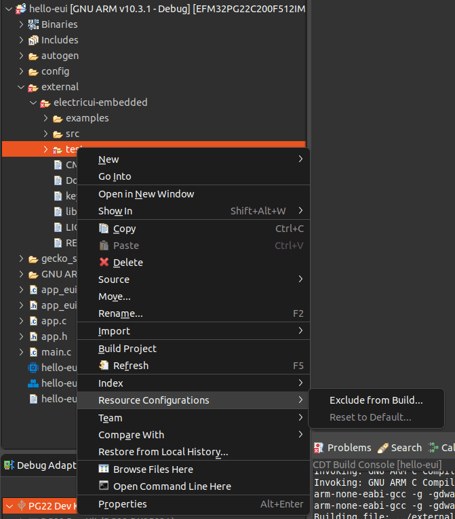Viewport: 455px width, 519px height.
Task: Collapse the external folder
Action: coord(21,87)
